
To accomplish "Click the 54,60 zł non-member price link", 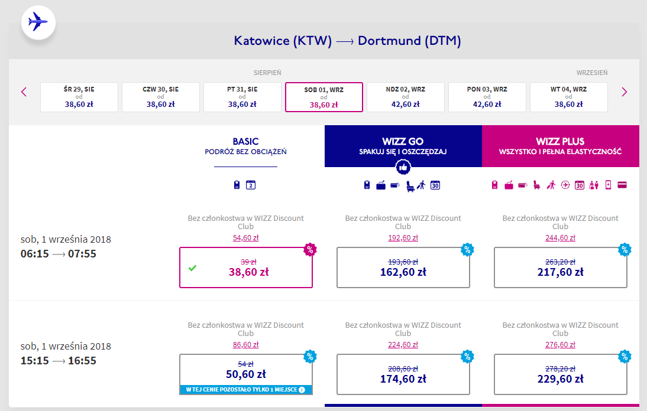I will [246, 238].
